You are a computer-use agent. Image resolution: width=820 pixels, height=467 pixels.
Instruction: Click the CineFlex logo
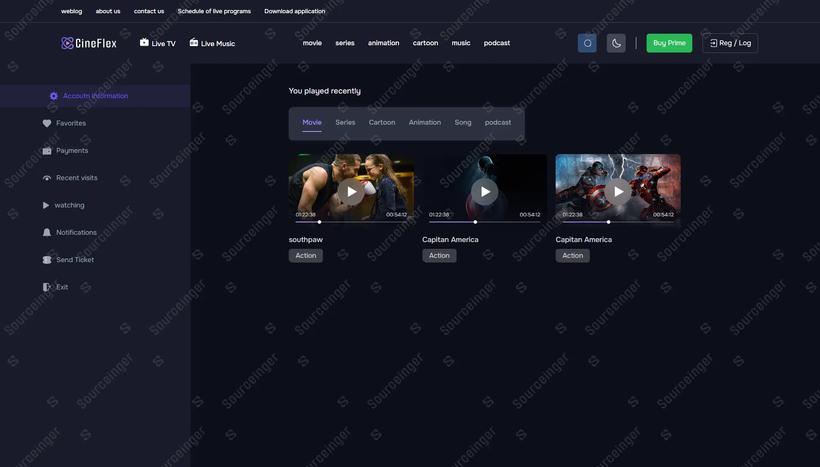tap(89, 43)
